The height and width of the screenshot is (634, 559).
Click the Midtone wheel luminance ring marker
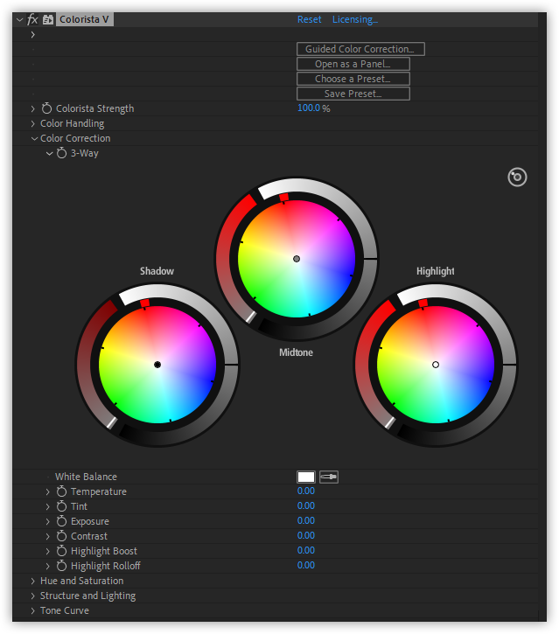pos(371,258)
